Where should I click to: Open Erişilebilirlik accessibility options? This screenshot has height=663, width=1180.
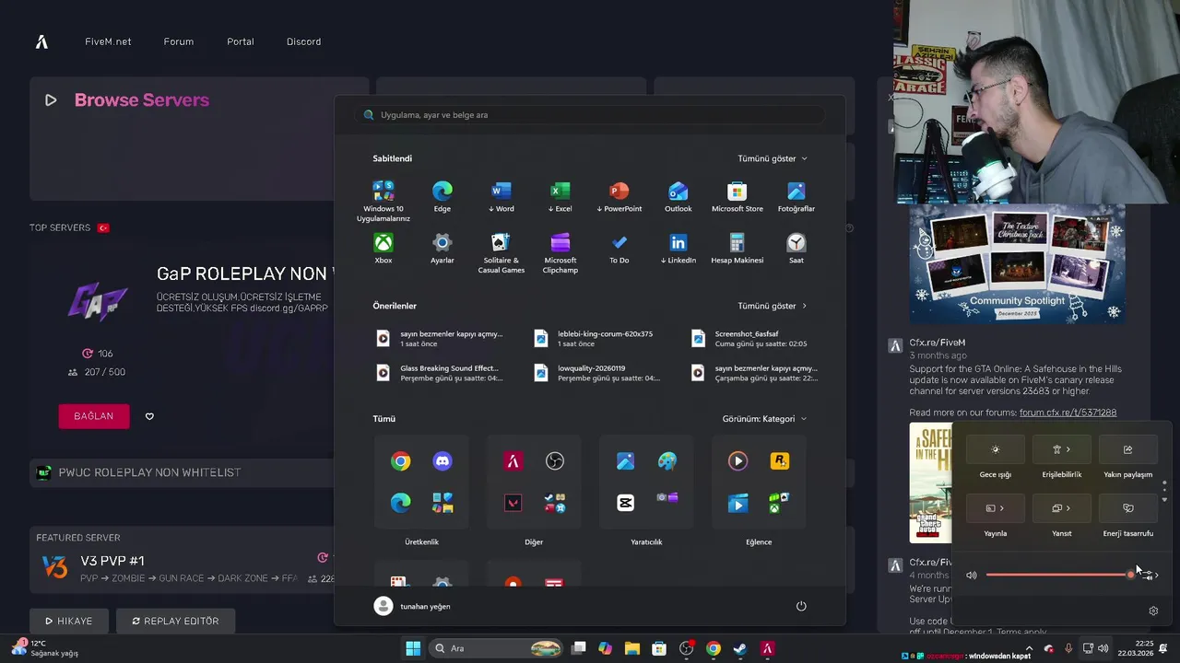[1061, 449]
